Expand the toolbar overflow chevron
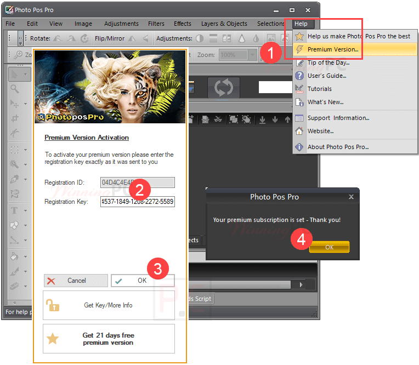 coord(21,38)
